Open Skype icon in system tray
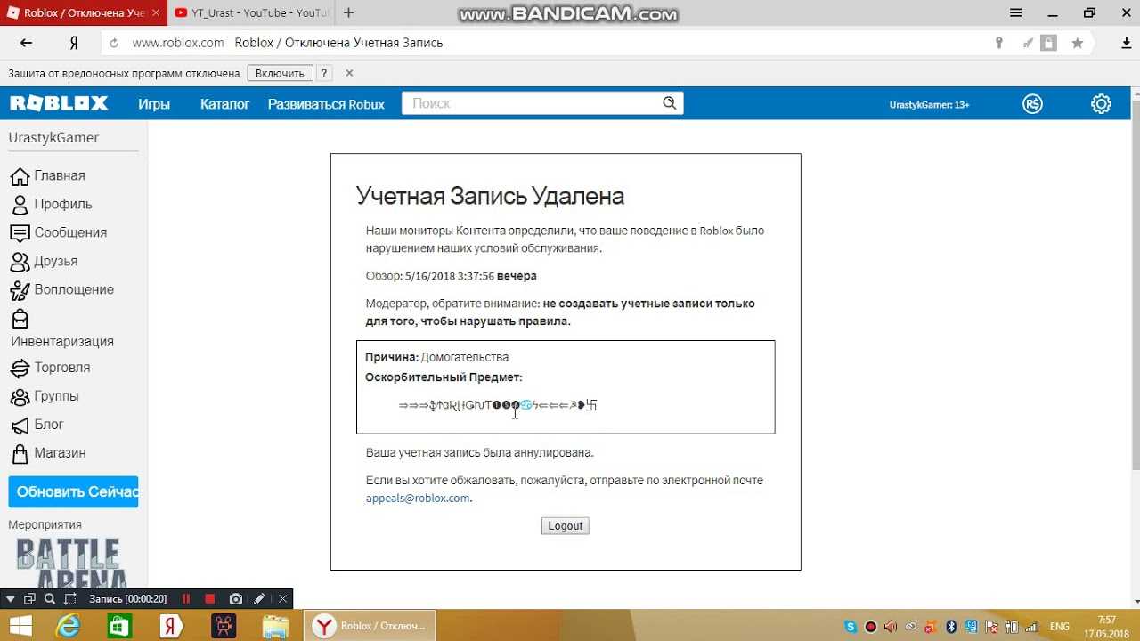This screenshot has height=641, width=1140. [x=851, y=627]
